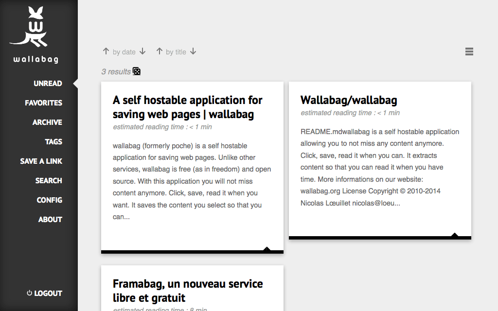Select Save a Link
The height and width of the screenshot is (311, 498).
pos(41,161)
